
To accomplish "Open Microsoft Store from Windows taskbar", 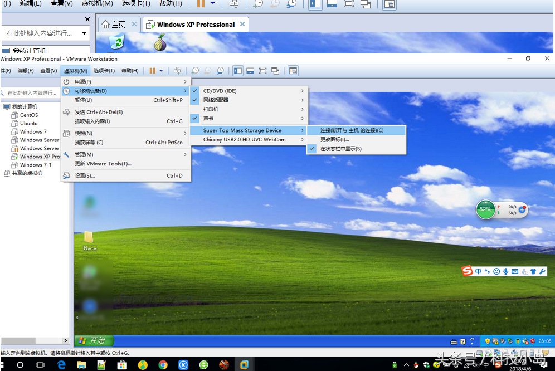I will [x=122, y=365].
